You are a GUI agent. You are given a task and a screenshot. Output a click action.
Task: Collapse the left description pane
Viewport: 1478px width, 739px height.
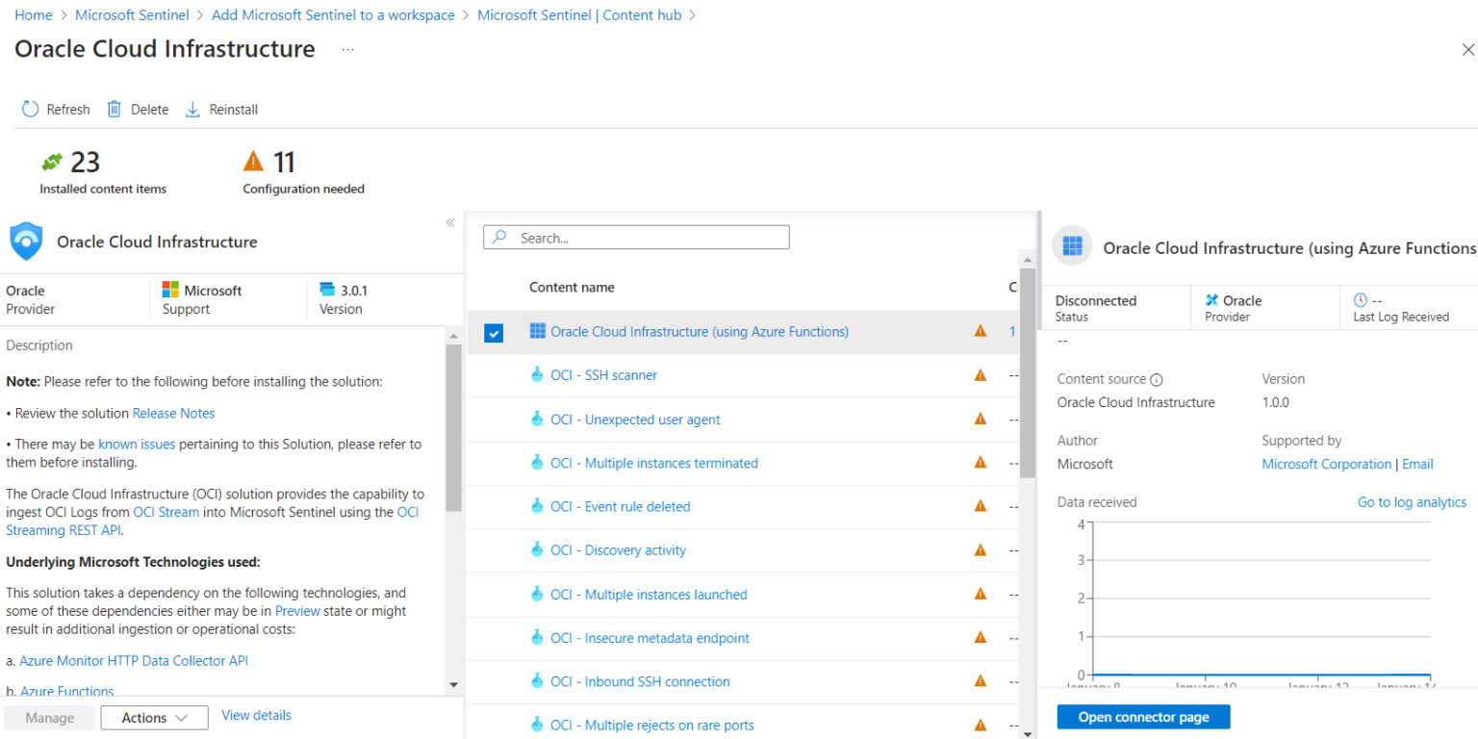[449, 223]
